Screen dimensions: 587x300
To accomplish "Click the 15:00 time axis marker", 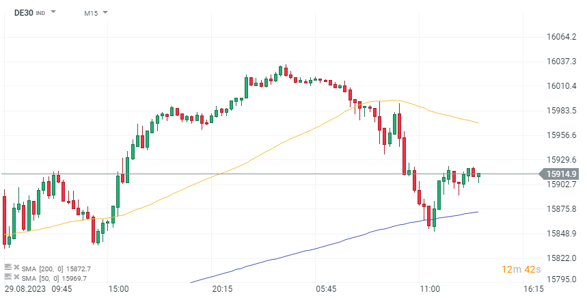I will (x=119, y=290).
